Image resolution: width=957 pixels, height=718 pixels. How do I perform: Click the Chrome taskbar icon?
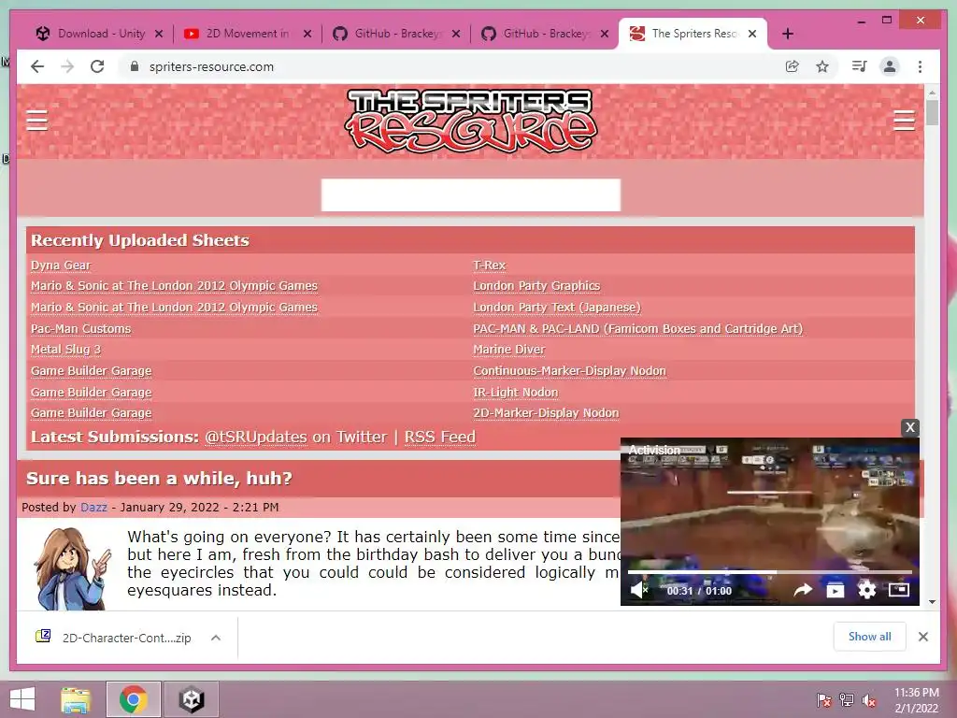(x=133, y=699)
